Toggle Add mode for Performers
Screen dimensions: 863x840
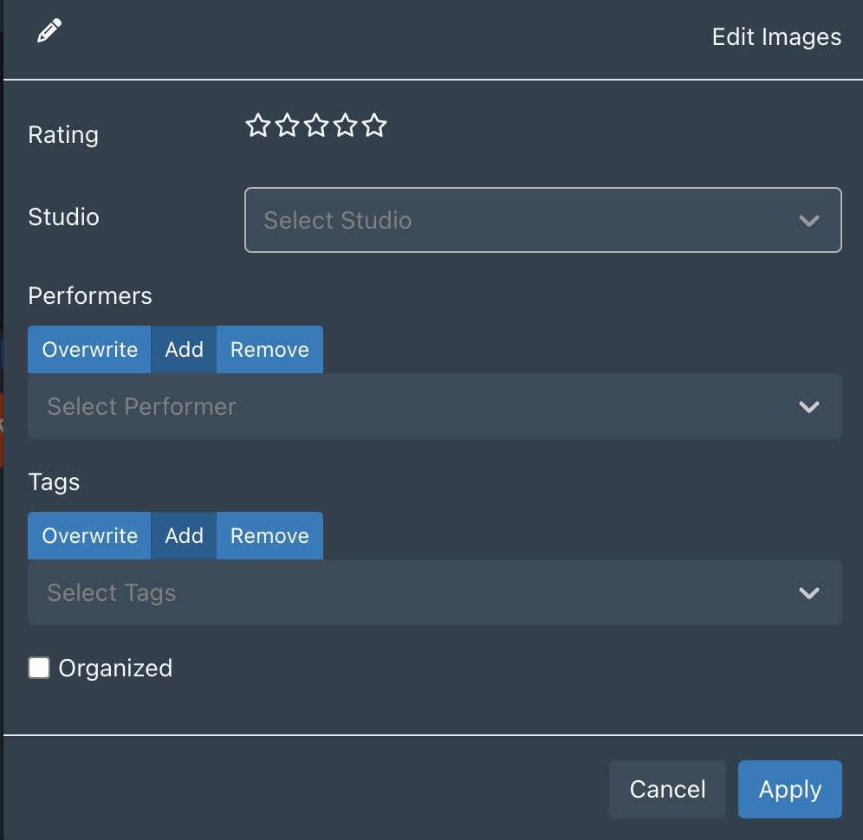pyautogui.click(x=184, y=349)
